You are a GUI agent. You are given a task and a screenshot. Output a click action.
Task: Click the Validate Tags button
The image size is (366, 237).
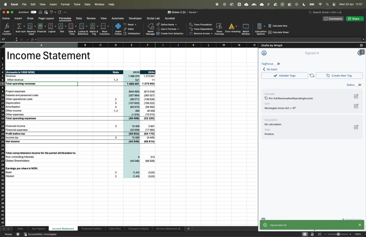pos(285,75)
